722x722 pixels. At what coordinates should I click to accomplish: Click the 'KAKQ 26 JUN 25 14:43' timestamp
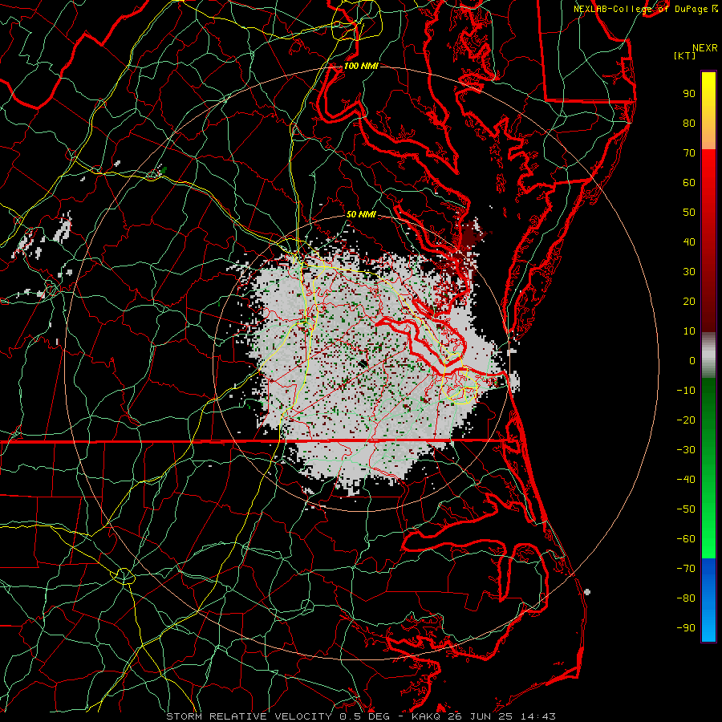(x=484, y=716)
